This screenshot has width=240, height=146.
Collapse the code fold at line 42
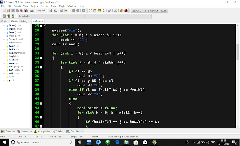point(41,104)
